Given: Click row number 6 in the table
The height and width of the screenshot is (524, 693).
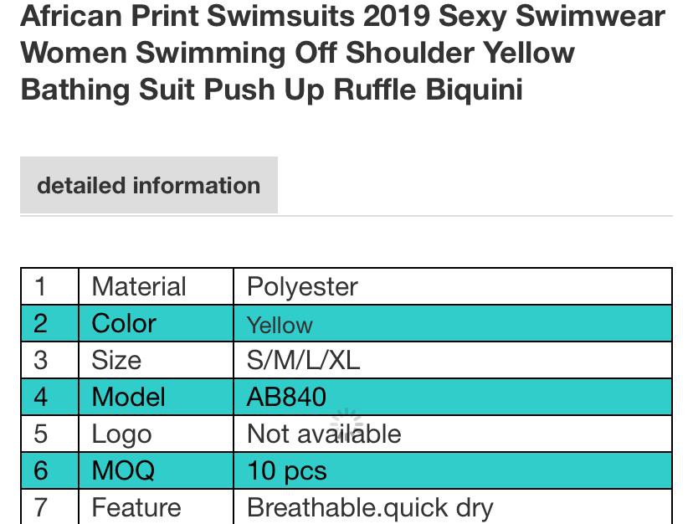Looking at the screenshot, I should pos(40,470).
